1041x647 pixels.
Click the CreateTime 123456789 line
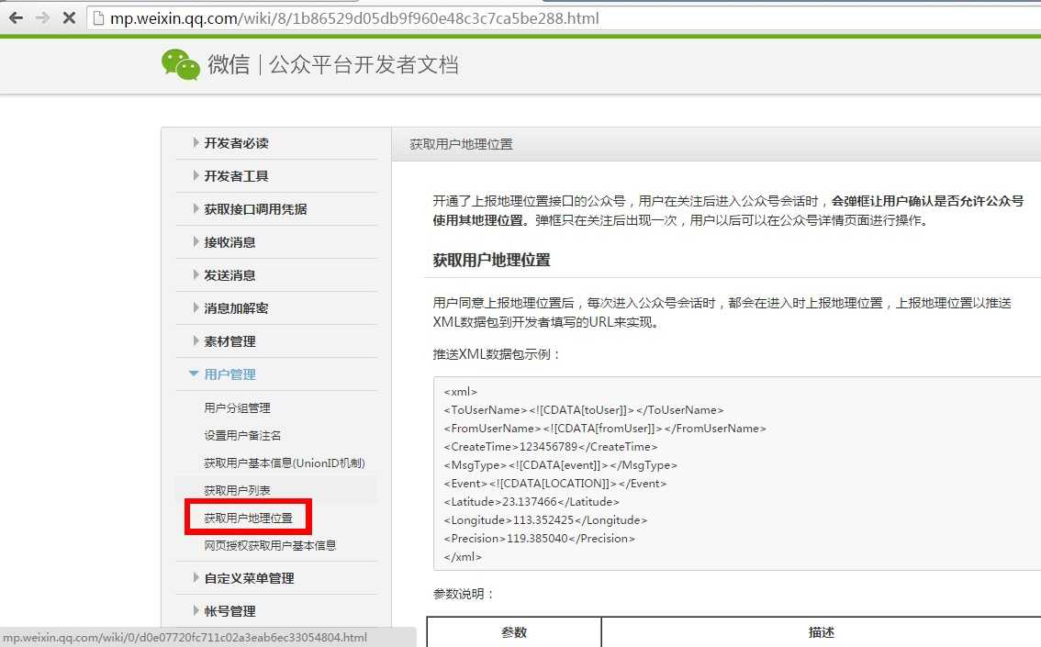click(x=551, y=447)
